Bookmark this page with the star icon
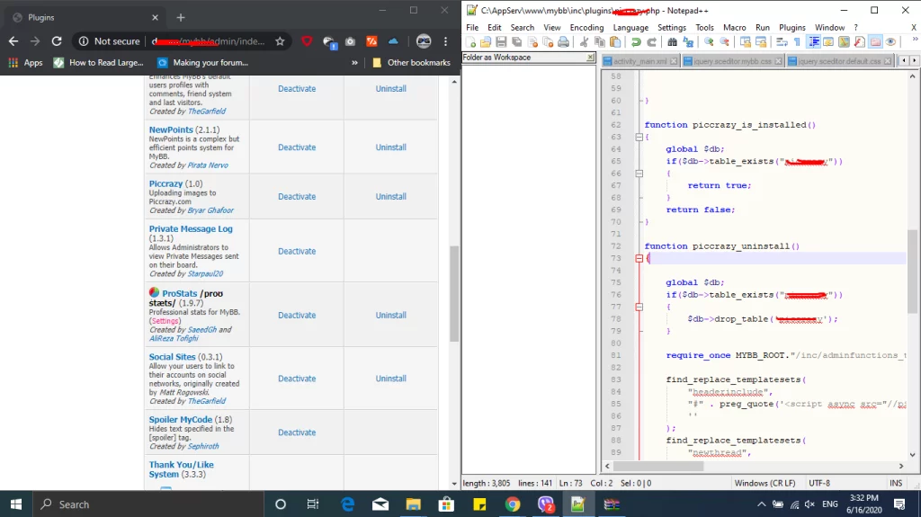Screen dimensions: 921x517 281,41
